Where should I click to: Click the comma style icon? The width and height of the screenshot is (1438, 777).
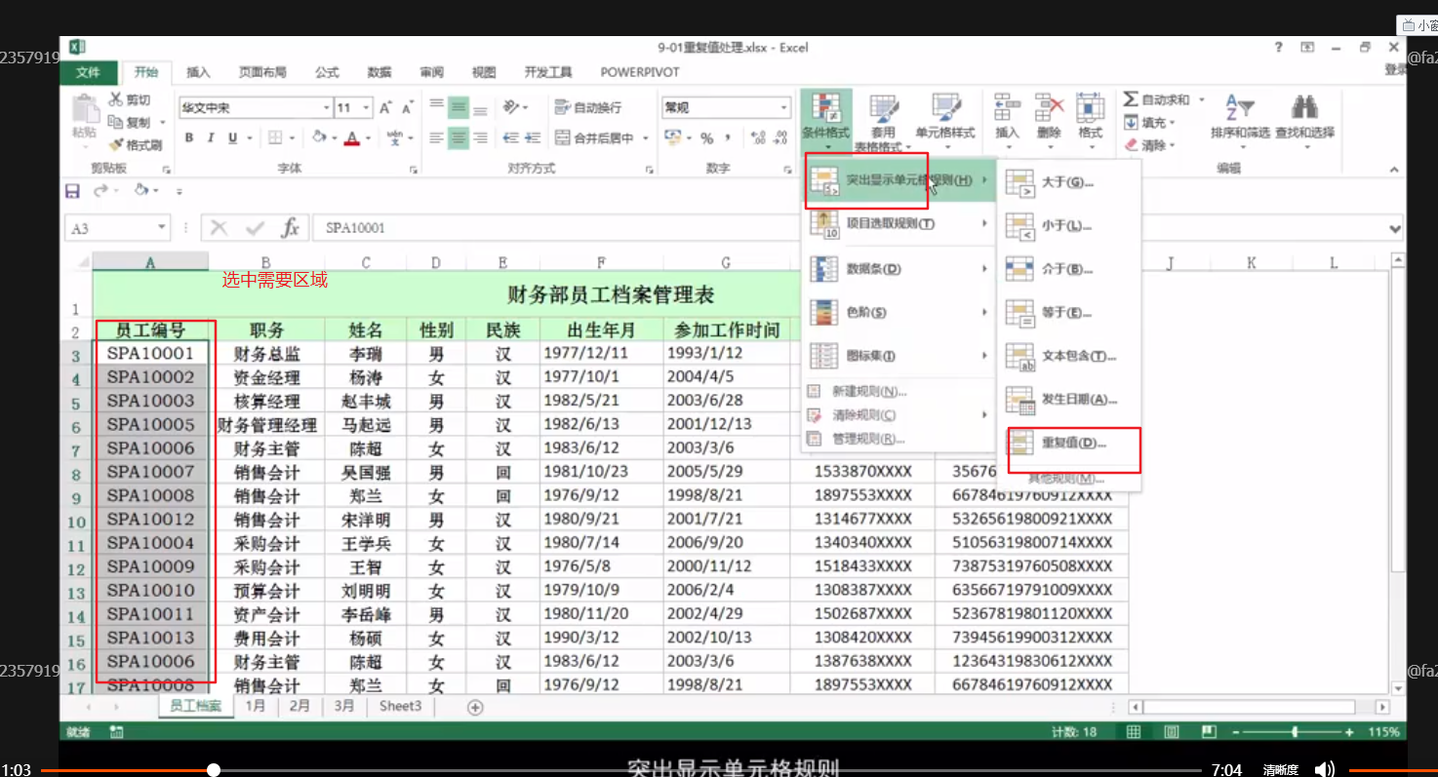point(729,138)
